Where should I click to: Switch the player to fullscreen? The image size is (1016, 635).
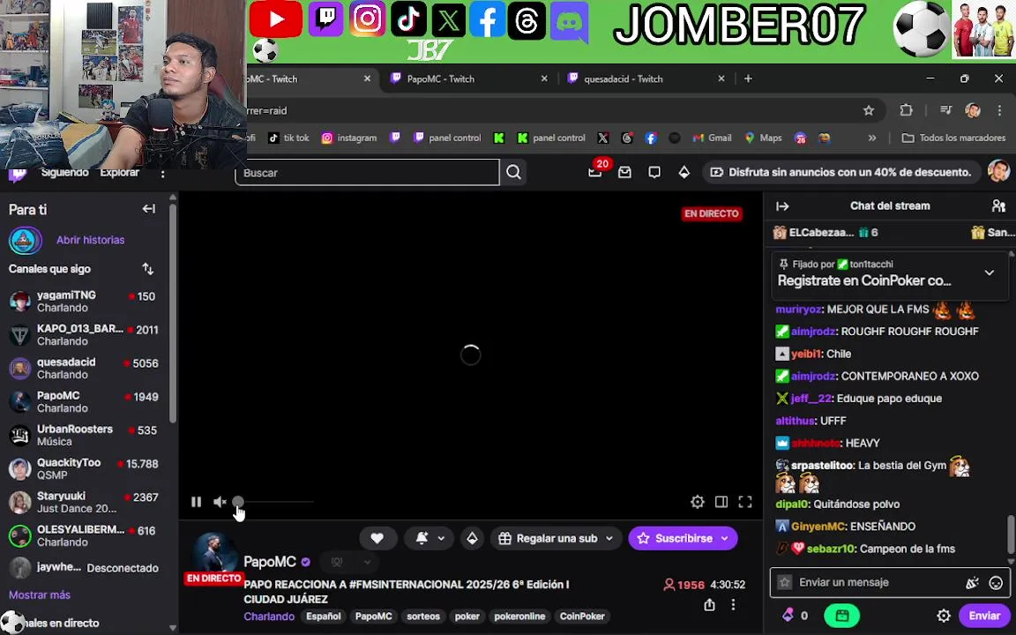(x=745, y=502)
